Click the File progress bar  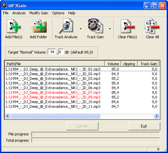point(96,134)
